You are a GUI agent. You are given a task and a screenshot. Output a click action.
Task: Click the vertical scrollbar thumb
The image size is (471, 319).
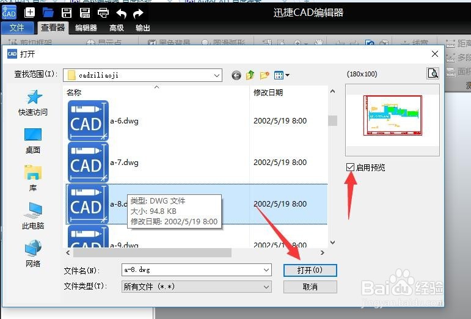[x=332, y=120]
